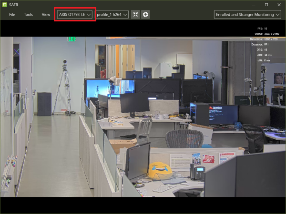Image resolution: width=286 pixels, height=214 pixels.
Task: Click the shrink-to-fit video icon
Action: [136, 14]
